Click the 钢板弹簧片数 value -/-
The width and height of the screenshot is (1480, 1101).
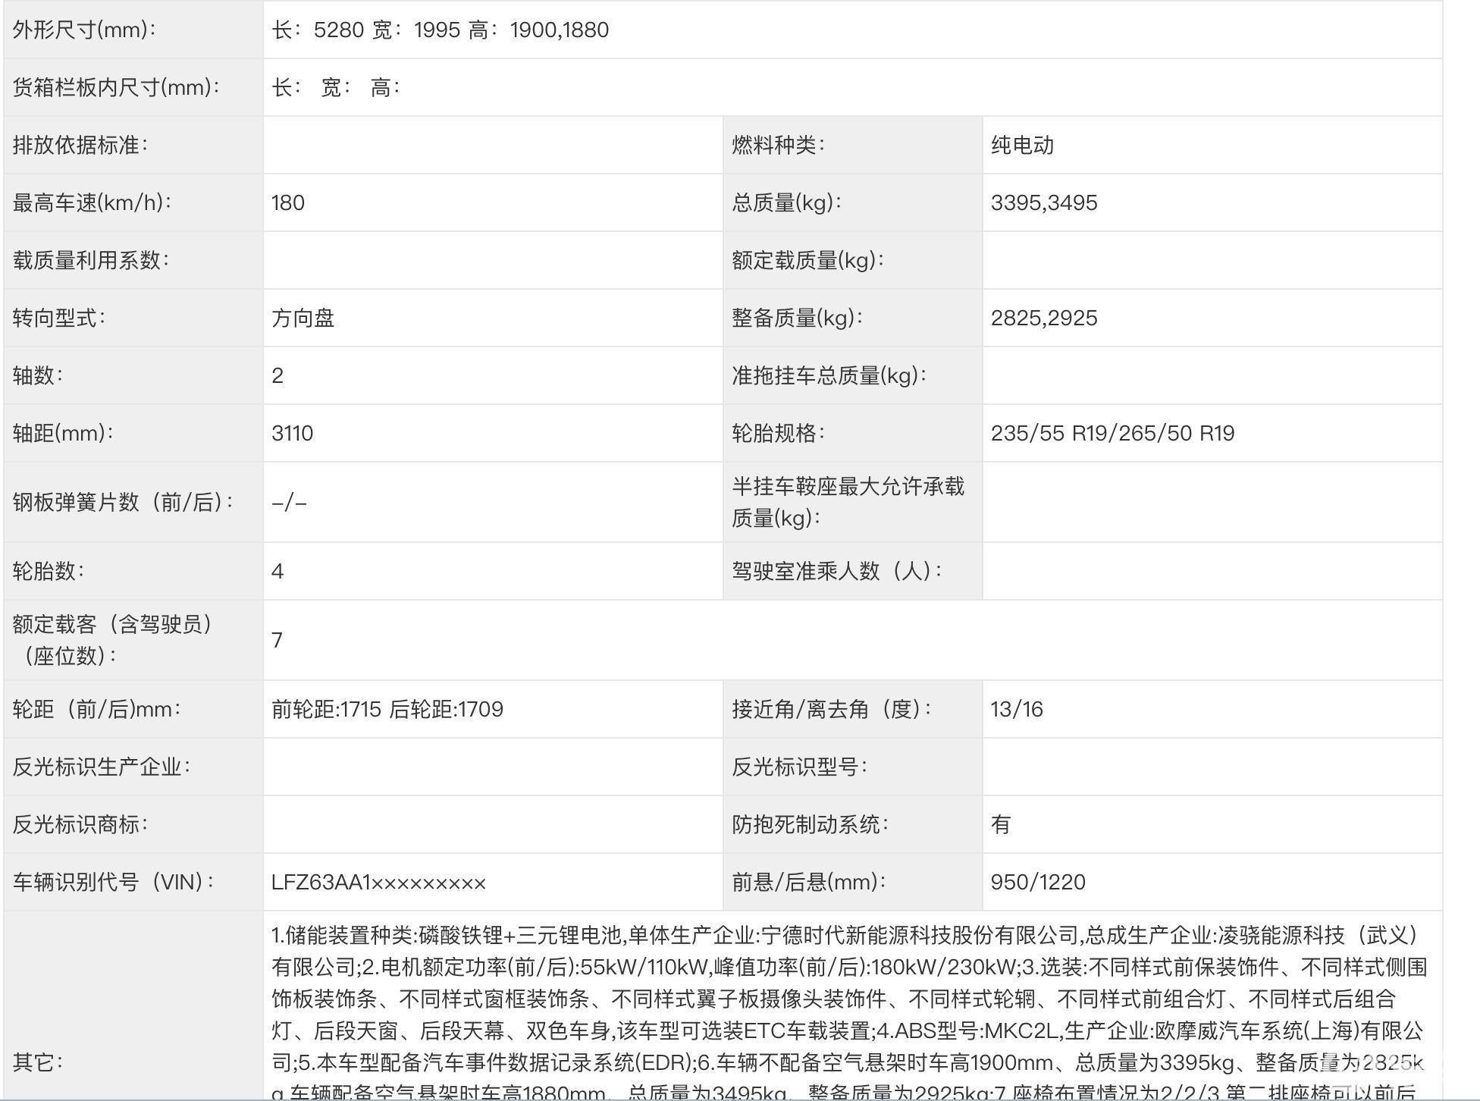click(x=290, y=503)
